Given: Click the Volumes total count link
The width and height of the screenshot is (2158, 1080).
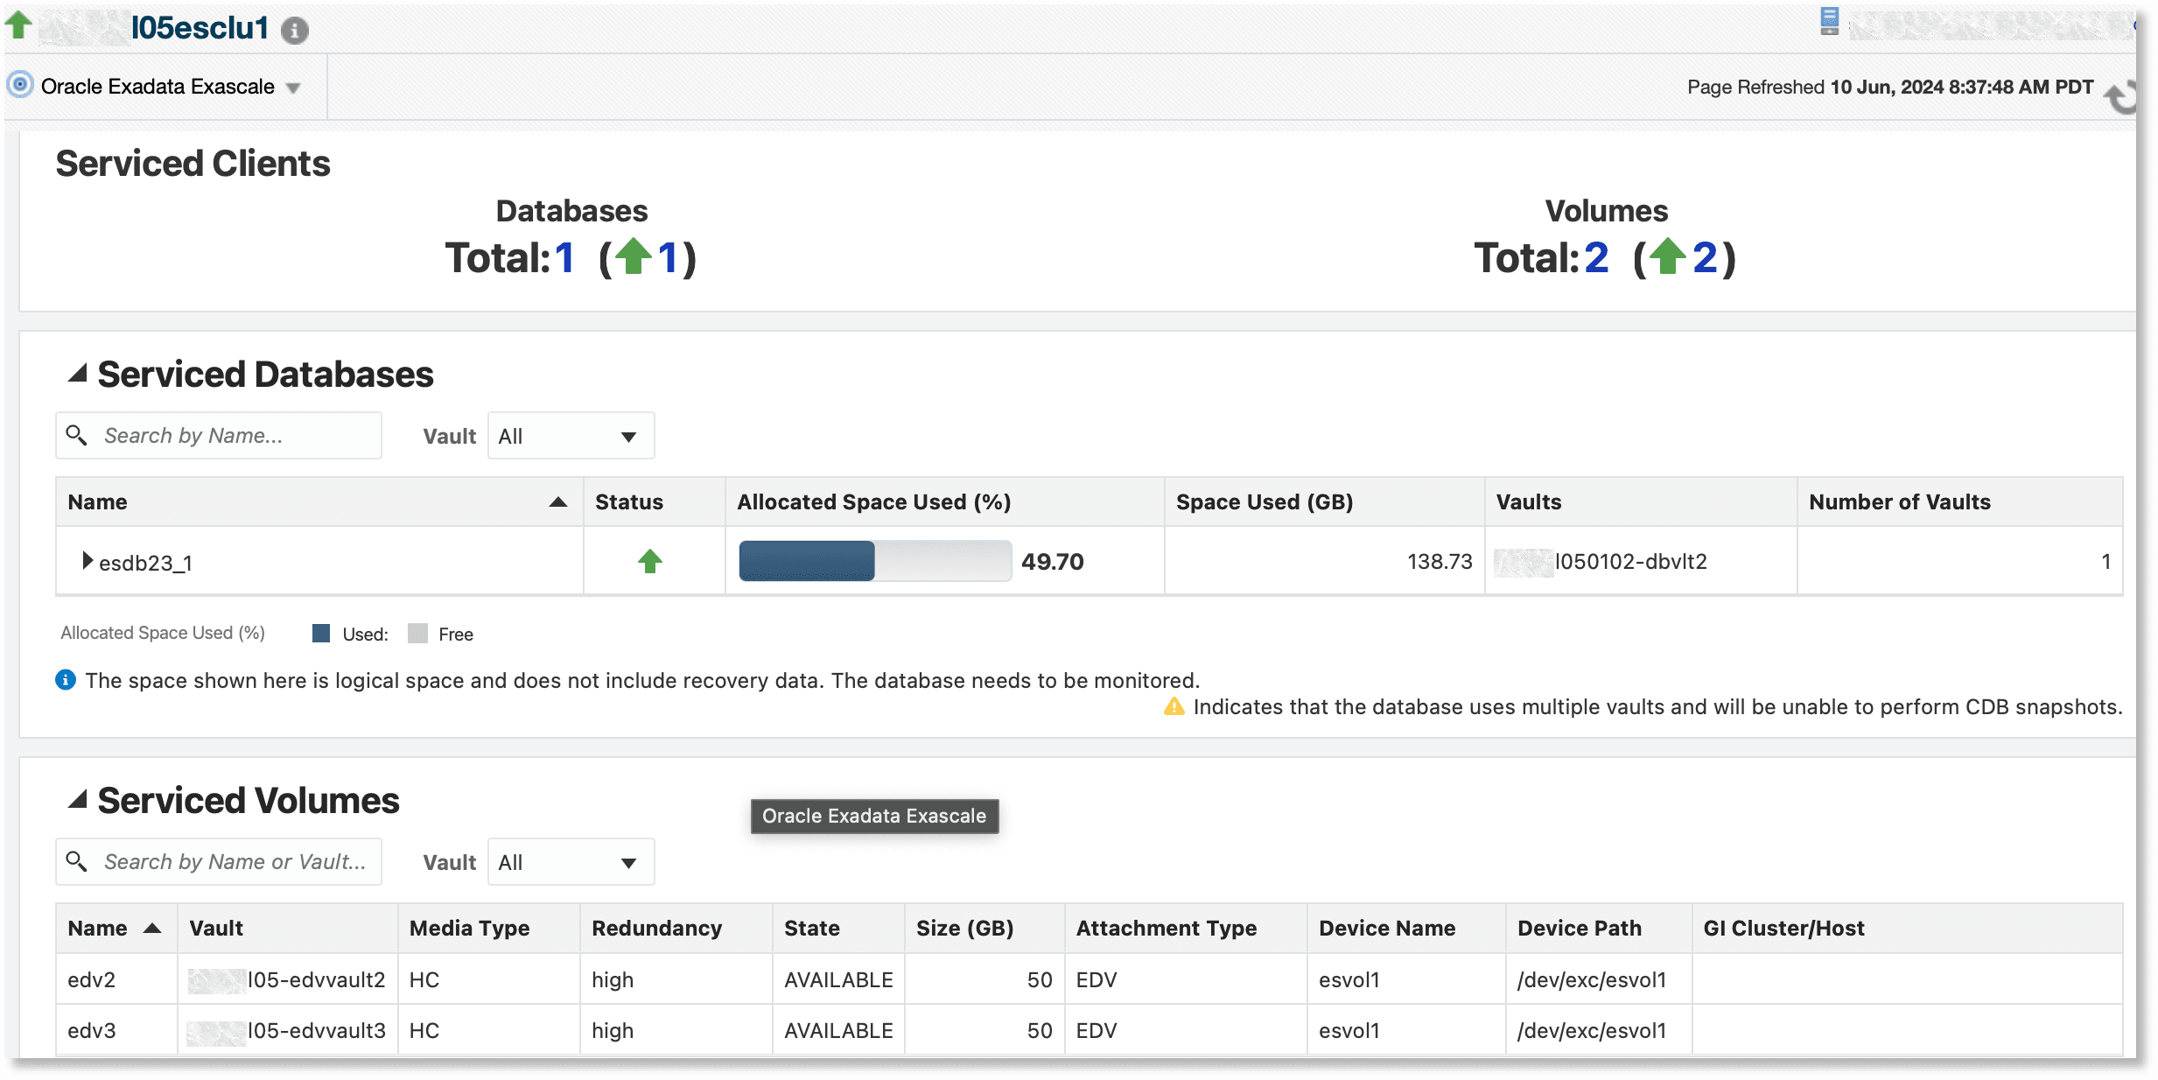Looking at the screenshot, I should tap(1596, 258).
